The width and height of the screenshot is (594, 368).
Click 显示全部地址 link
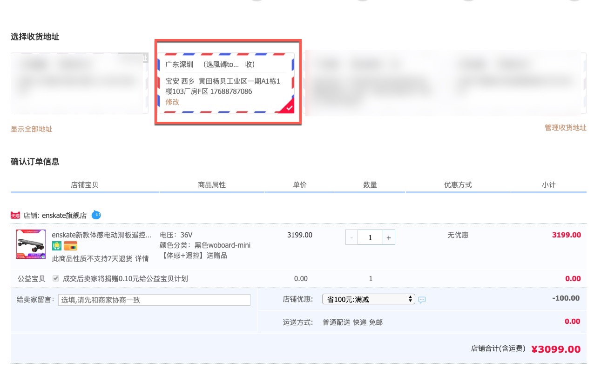[32, 129]
